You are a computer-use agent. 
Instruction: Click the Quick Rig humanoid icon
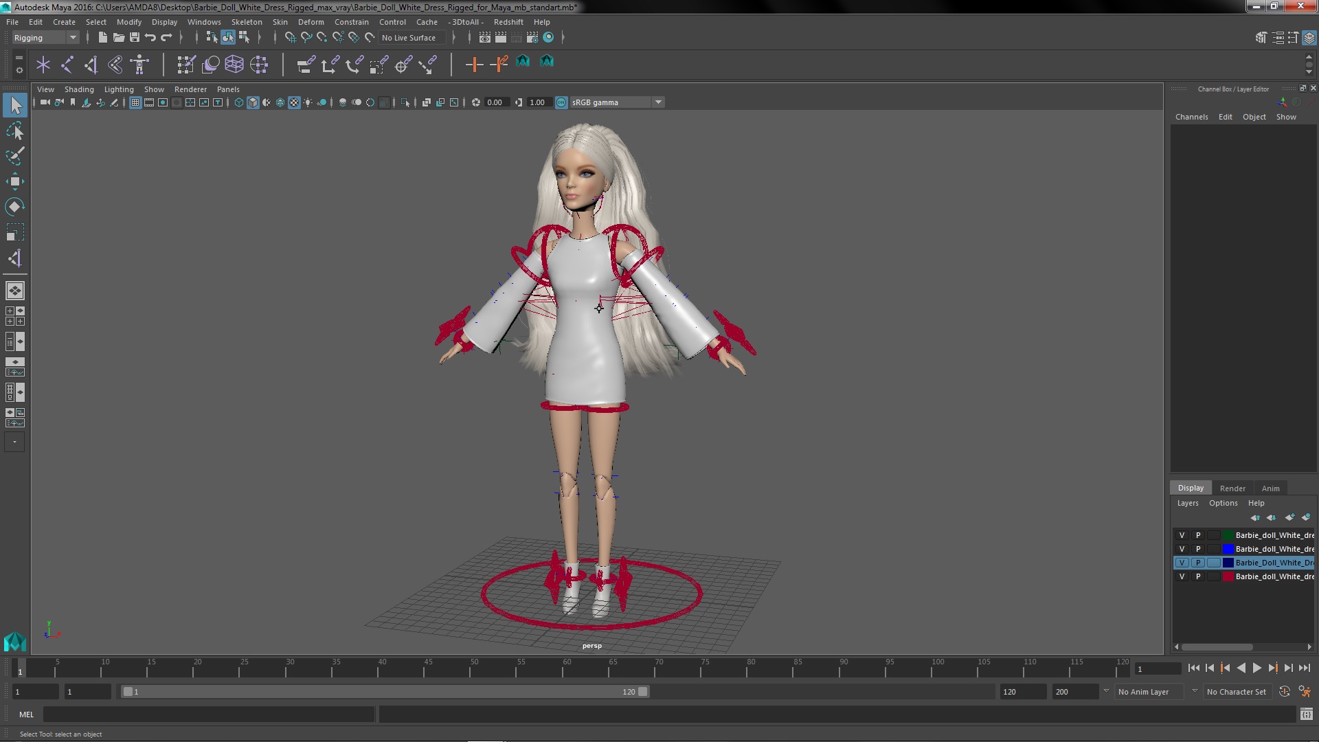tap(139, 65)
